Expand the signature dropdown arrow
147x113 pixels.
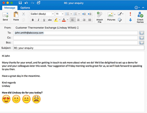[x=123, y=14]
